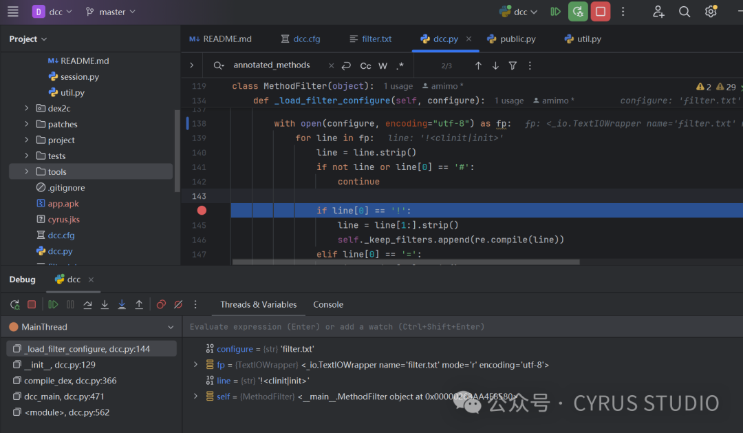This screenshot has width=743, height=433.
Task: Toggle search history magnifier in find bar
Action: (x=219, y=65)
